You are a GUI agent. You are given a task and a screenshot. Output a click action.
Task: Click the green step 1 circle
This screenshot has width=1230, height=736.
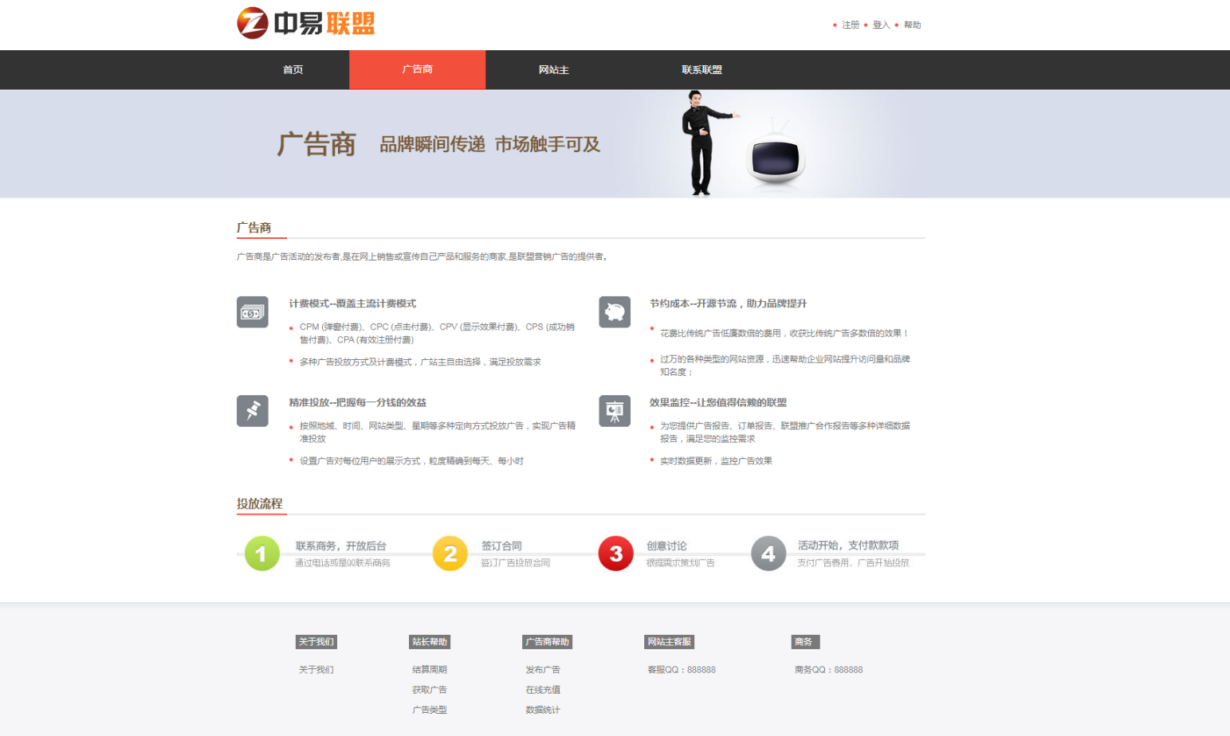point(261,554)
